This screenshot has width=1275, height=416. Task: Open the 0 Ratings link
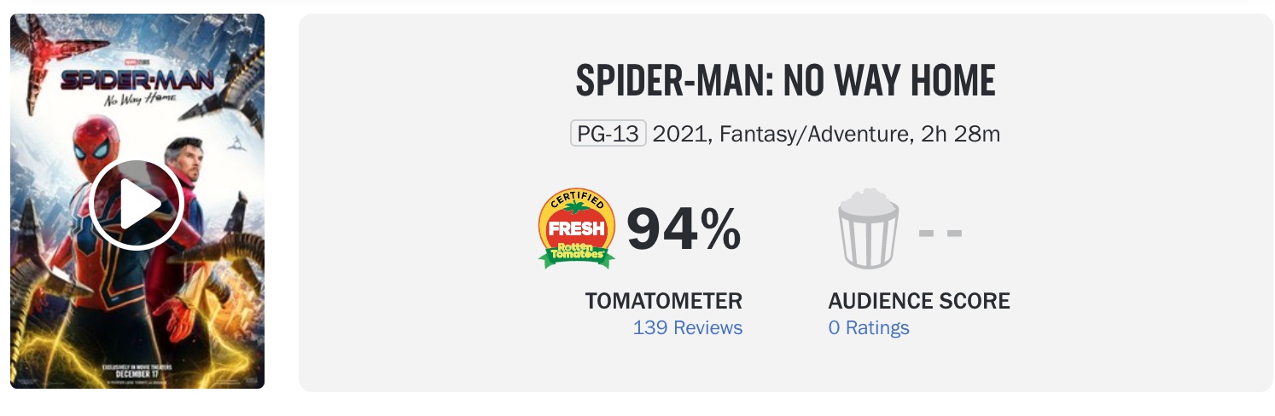[x=868, y=327]
